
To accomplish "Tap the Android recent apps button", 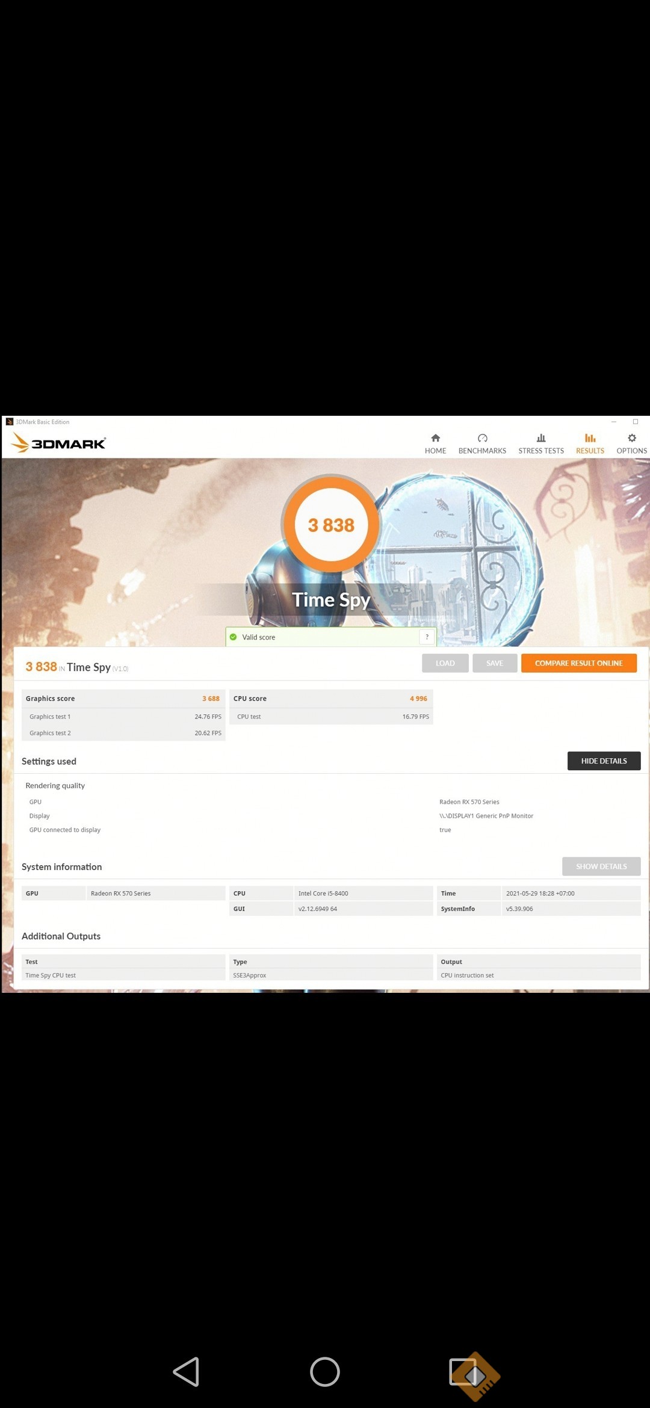I will pyautogui.click(x=463, y=1372).
